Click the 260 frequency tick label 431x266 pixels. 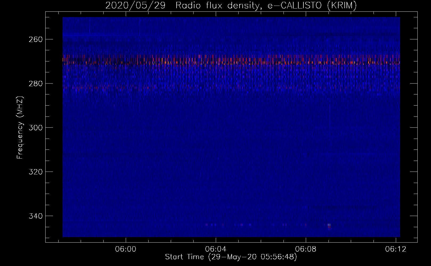coord(35,39)
